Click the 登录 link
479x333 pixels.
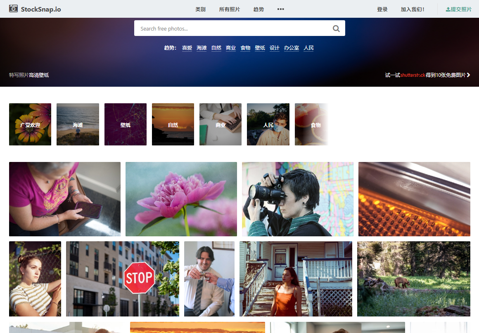click(382, 9)
